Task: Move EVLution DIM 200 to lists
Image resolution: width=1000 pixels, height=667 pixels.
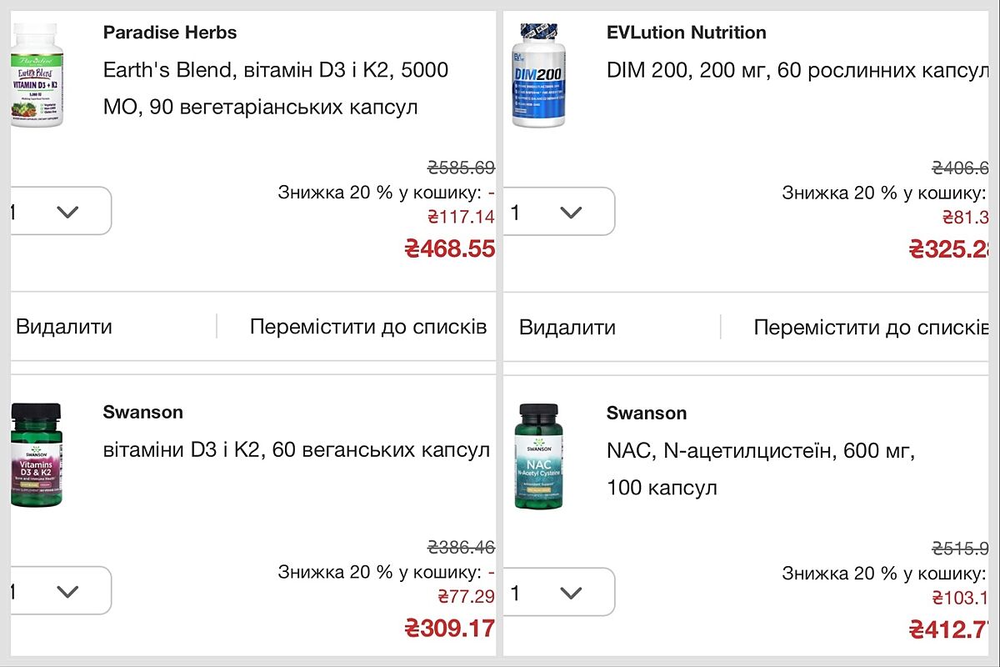Action: point(870,327)
